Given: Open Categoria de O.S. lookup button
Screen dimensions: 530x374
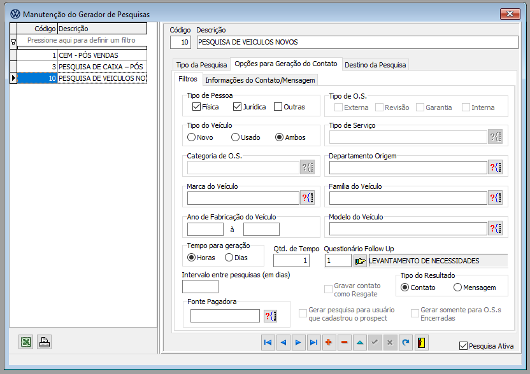Looking at the screenshot, I should pyautogui.click(x=308, y=167).
